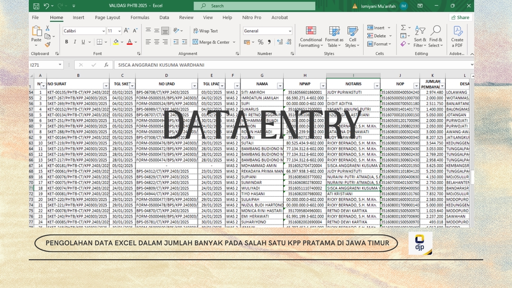Apply percent style format

point(260,42)
